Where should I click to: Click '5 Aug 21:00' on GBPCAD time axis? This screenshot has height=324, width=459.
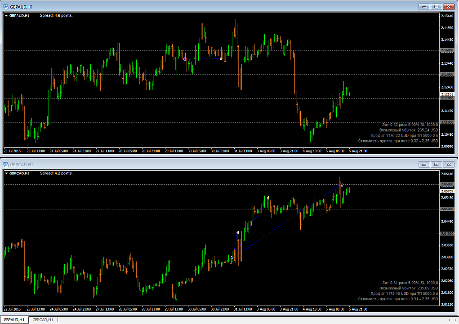358,309
